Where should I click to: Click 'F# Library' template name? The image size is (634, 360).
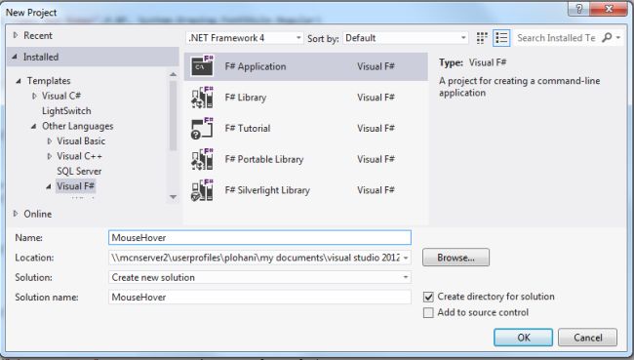[x=246, y=98]
